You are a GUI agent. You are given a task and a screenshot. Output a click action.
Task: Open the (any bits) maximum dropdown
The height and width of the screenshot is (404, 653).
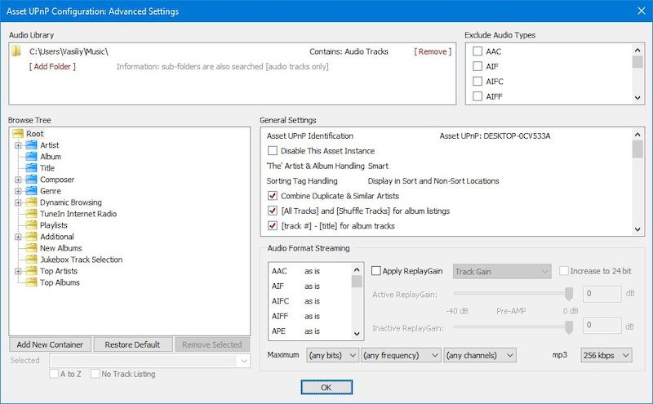332,355
